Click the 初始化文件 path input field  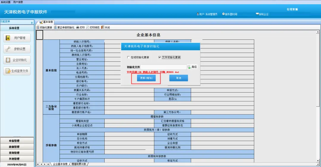point(163,67)
